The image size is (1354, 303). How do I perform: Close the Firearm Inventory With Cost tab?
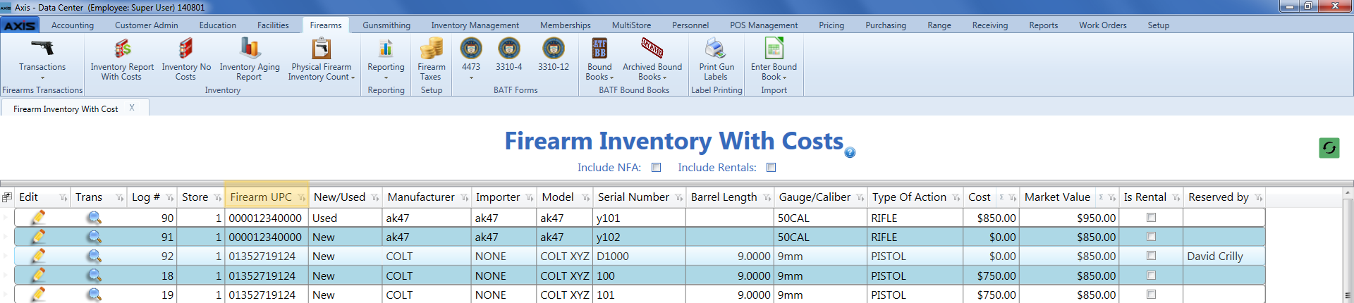[x=132, y=108]
